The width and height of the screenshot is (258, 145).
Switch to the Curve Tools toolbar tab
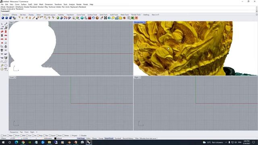point(81,15)
